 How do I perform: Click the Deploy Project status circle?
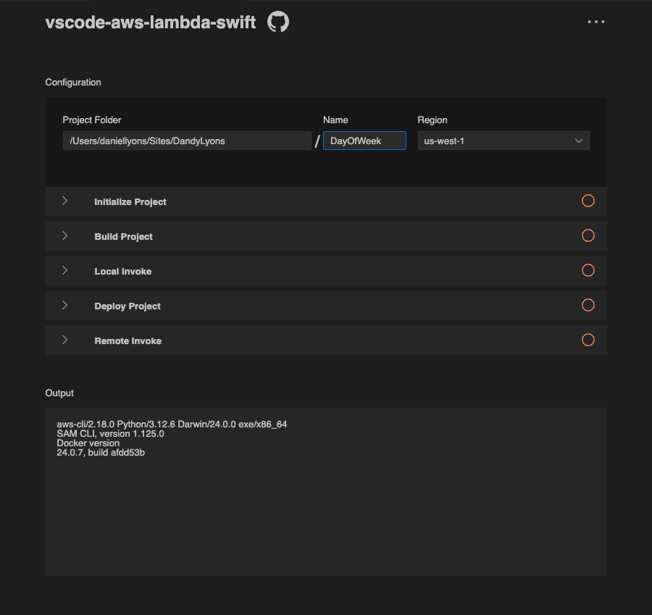[588, 305]
